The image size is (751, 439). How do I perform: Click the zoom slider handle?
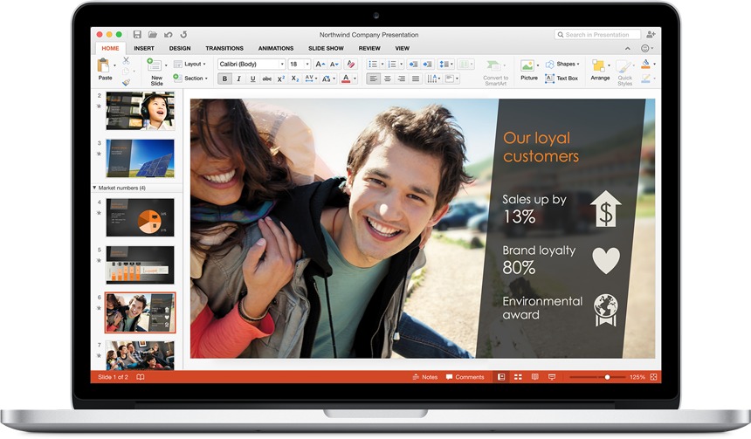607,377
